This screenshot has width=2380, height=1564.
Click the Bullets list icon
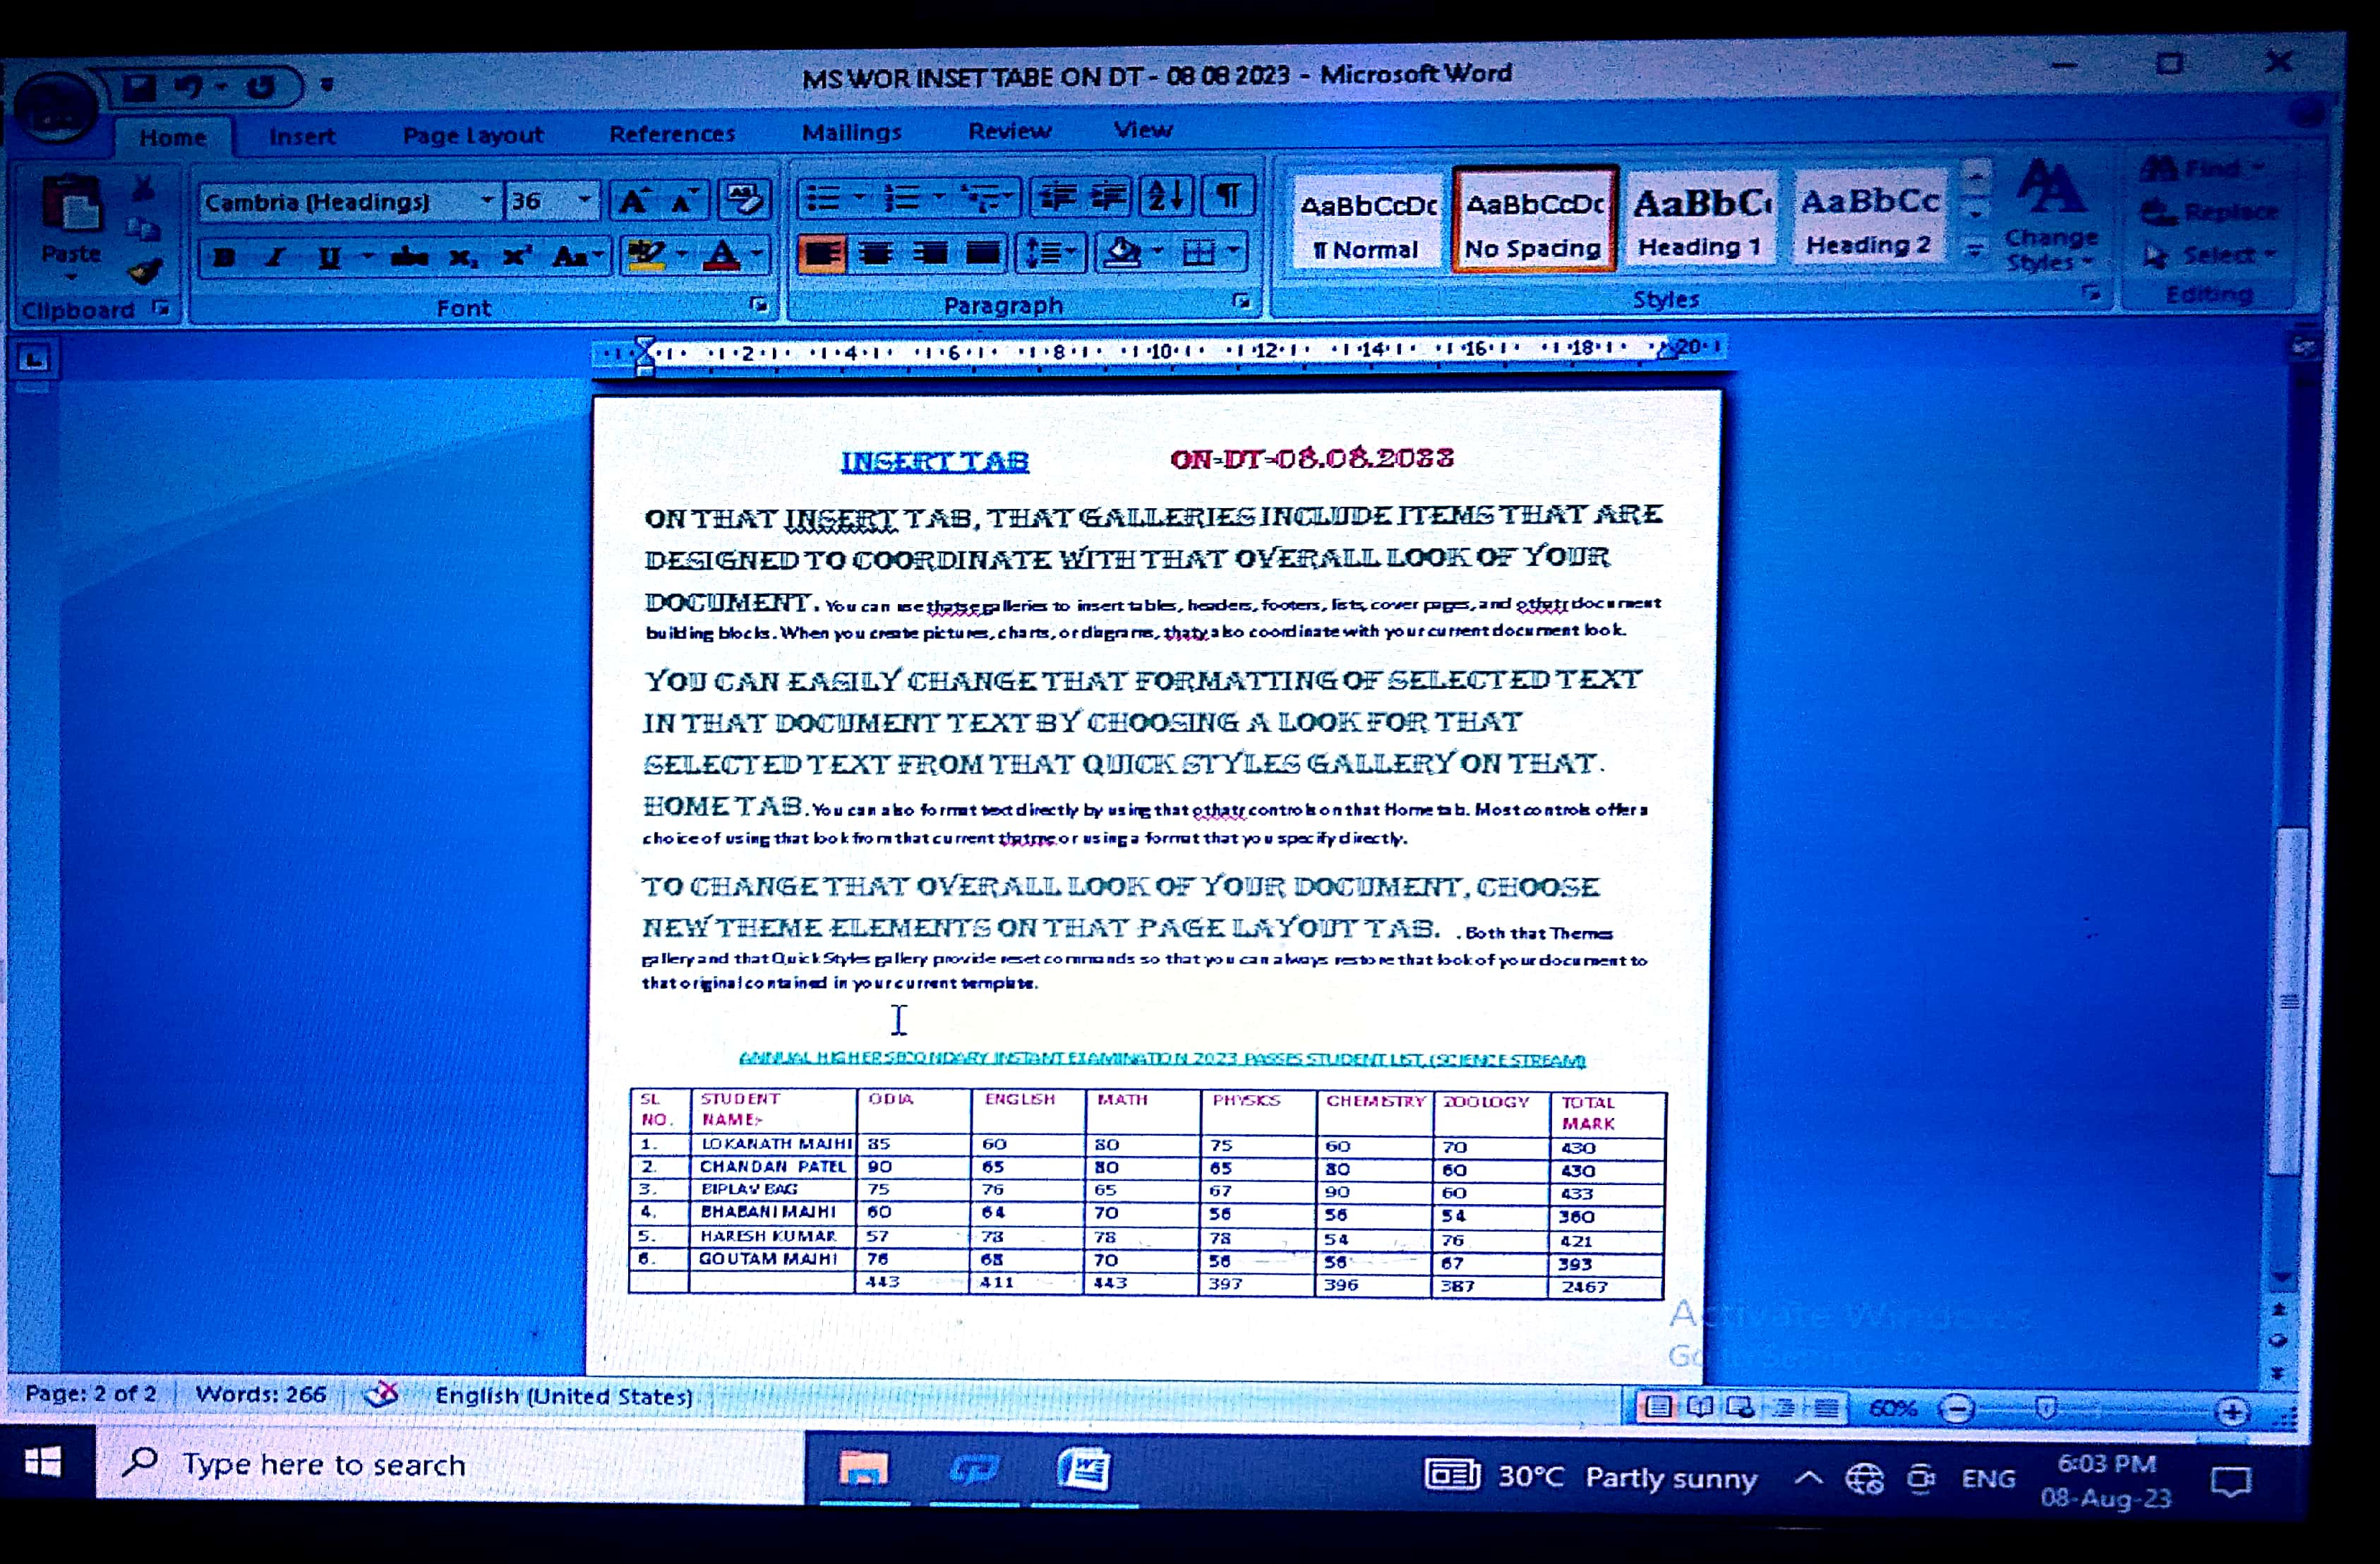click(x=824, y=197)
